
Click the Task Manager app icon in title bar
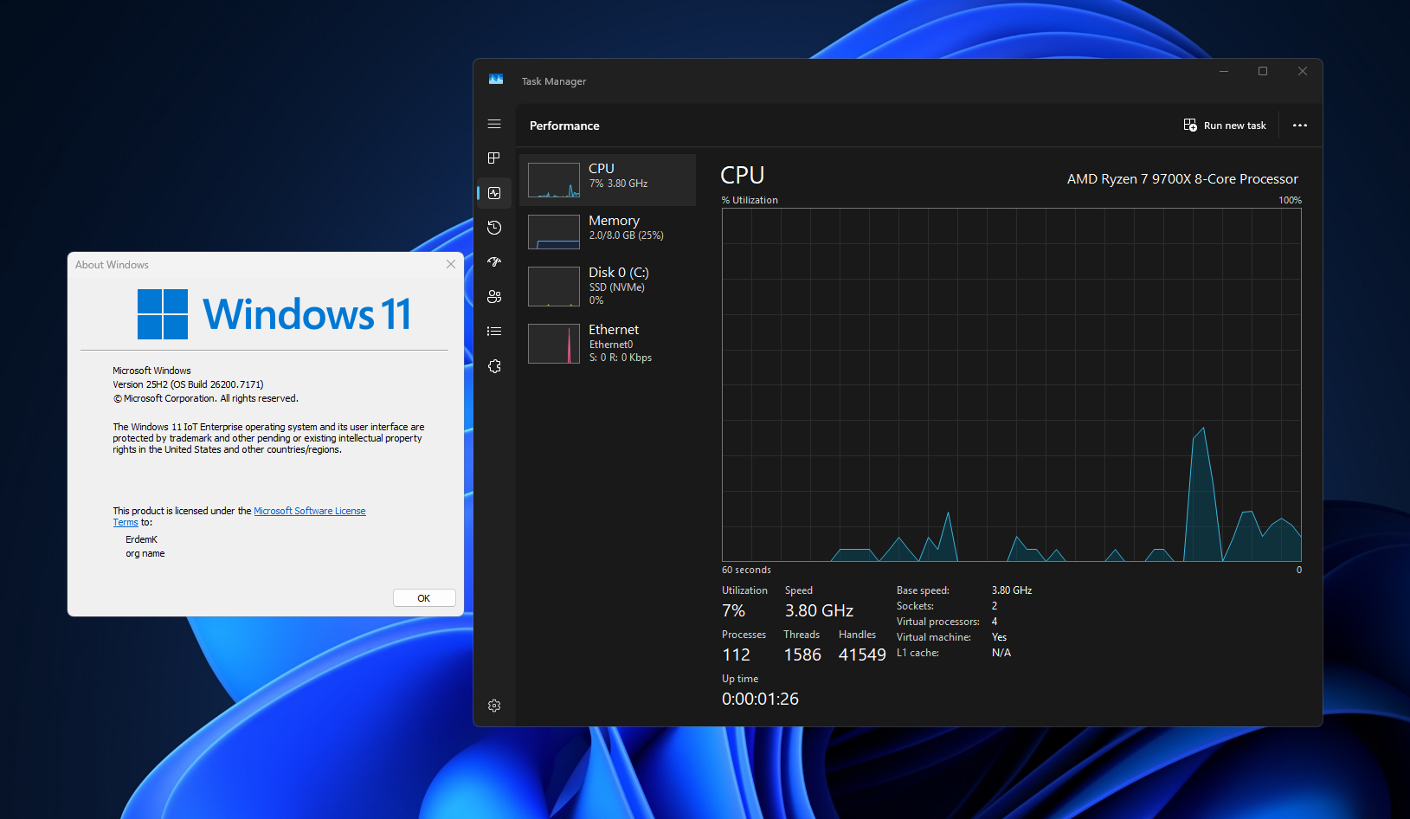point(496,80)
